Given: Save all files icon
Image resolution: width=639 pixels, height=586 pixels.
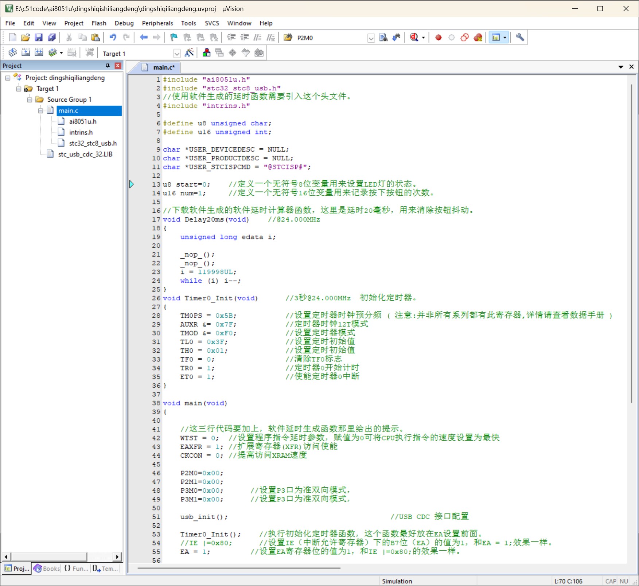Looking at the screenshot, I should pyautogui.click(x=52, y=38).
